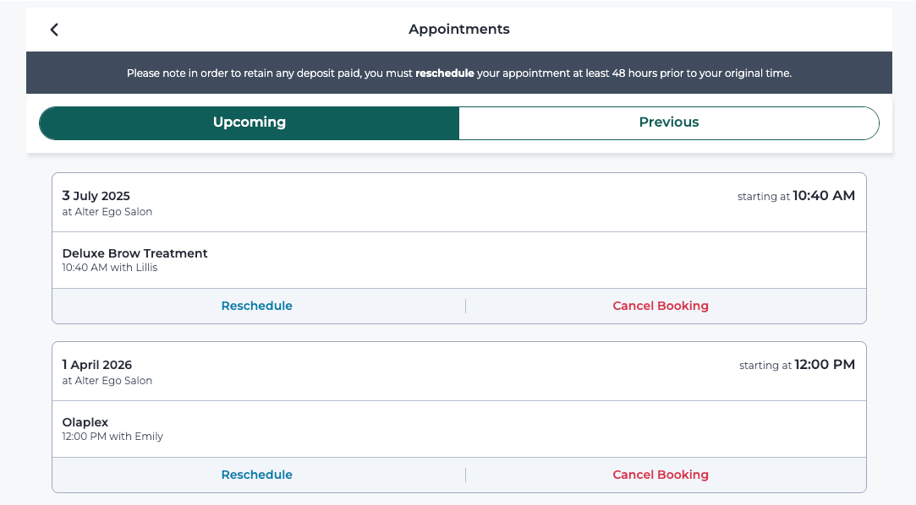
Task: Click '12:00 PM with Emily' text
Action: tap(112, 437)
